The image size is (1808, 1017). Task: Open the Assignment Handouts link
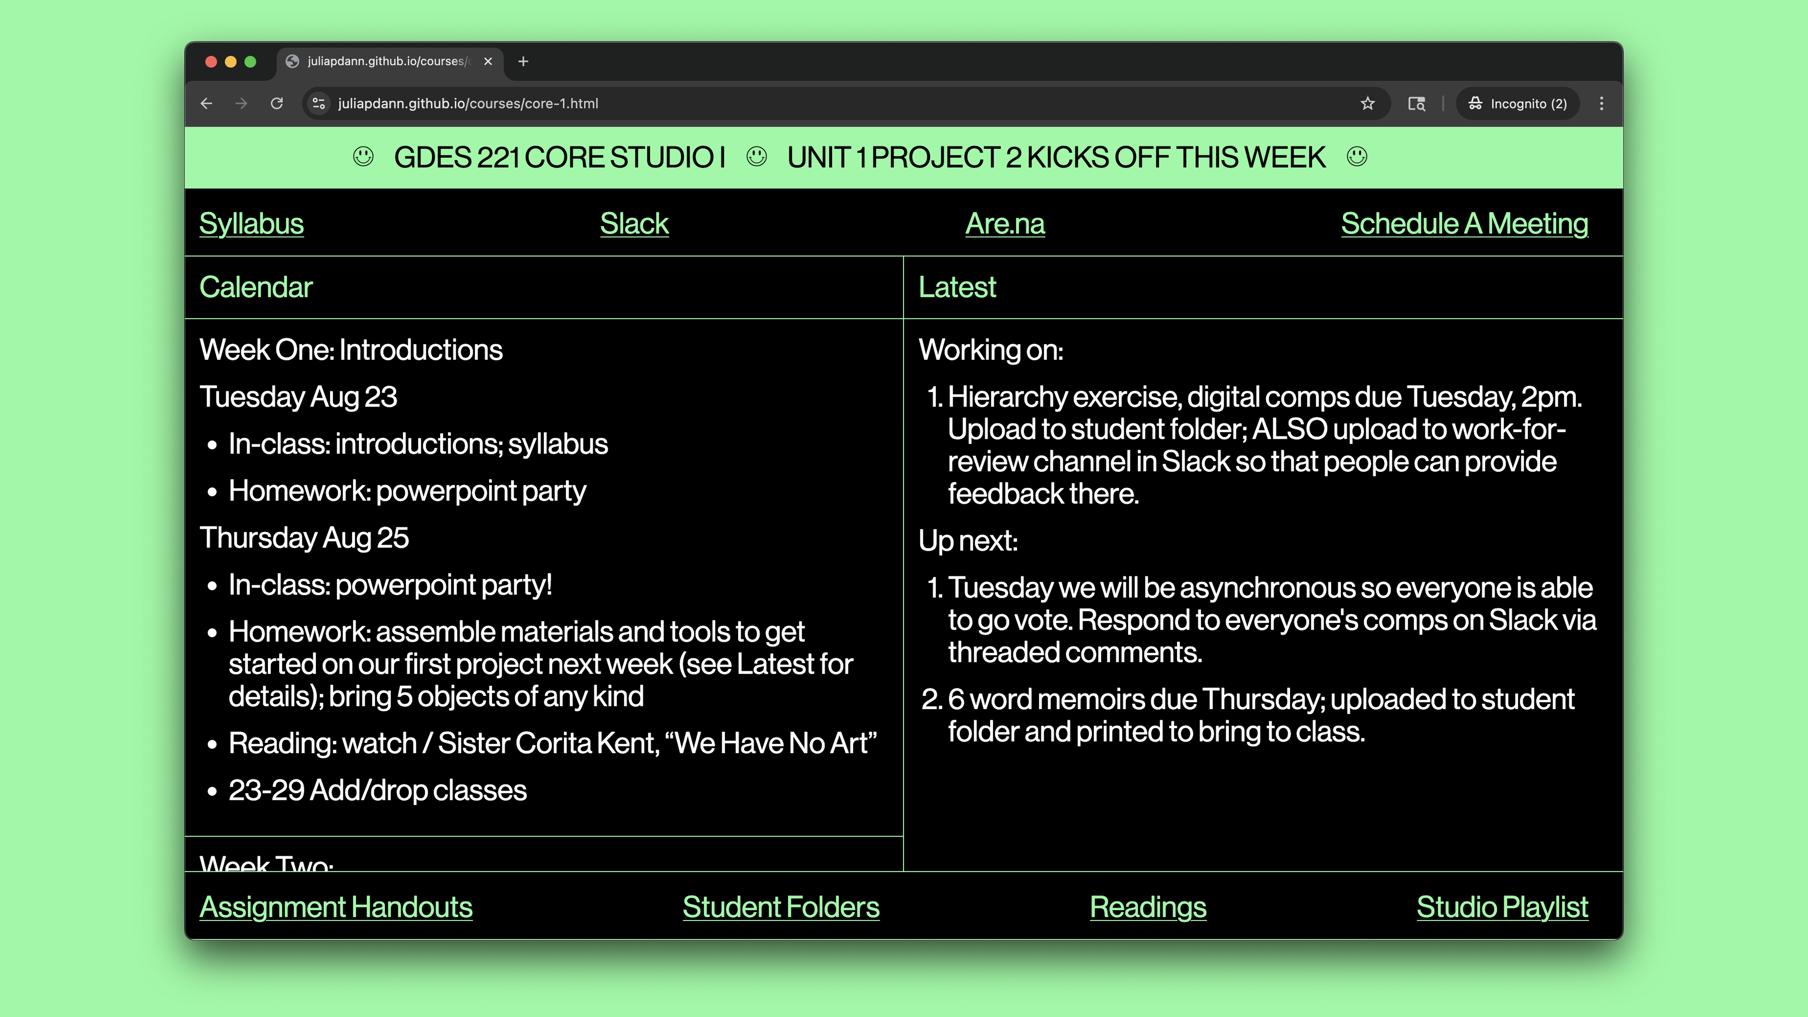tap(336, 907)
